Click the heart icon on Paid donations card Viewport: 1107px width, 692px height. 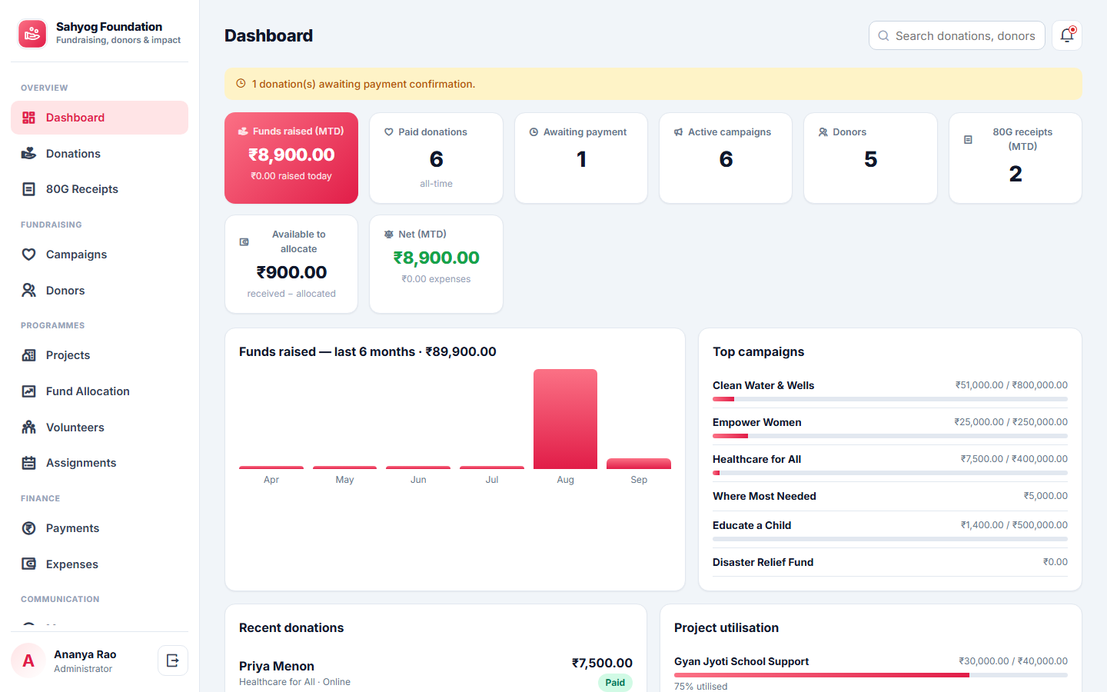[x=389, y=132]
